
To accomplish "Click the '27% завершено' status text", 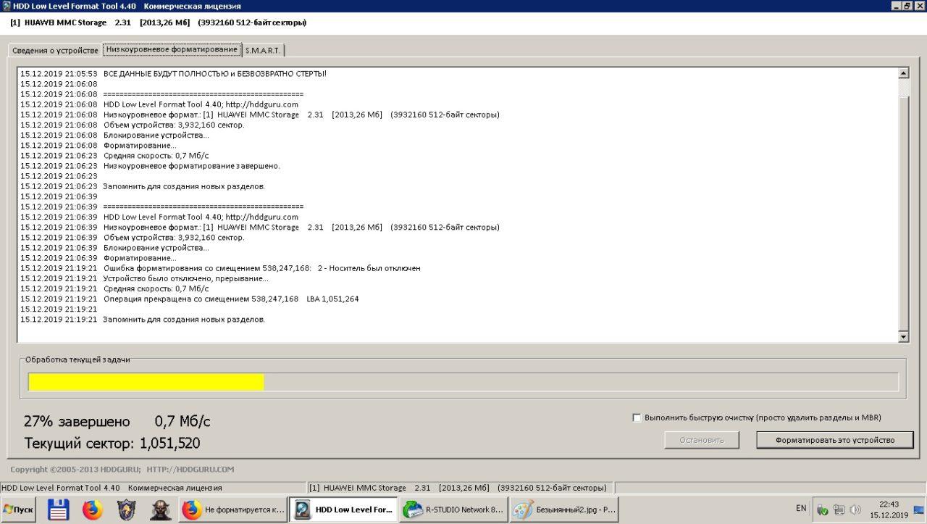I will [77, 422].
